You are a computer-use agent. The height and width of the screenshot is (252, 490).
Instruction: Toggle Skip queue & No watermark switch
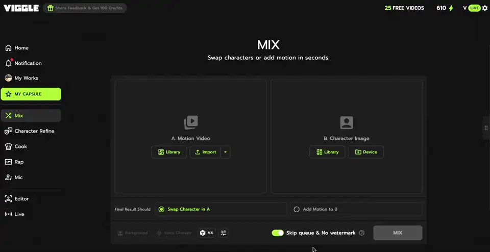(x=278, y=233)
